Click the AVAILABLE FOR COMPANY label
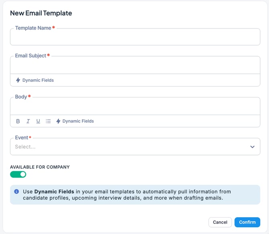 (40, 167)
